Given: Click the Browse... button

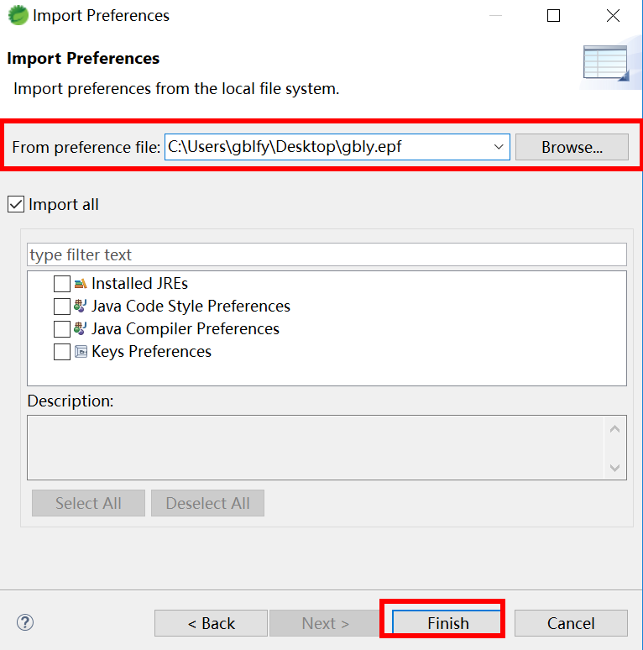Looking at the screenshot, I should click(x=572, y=147).
